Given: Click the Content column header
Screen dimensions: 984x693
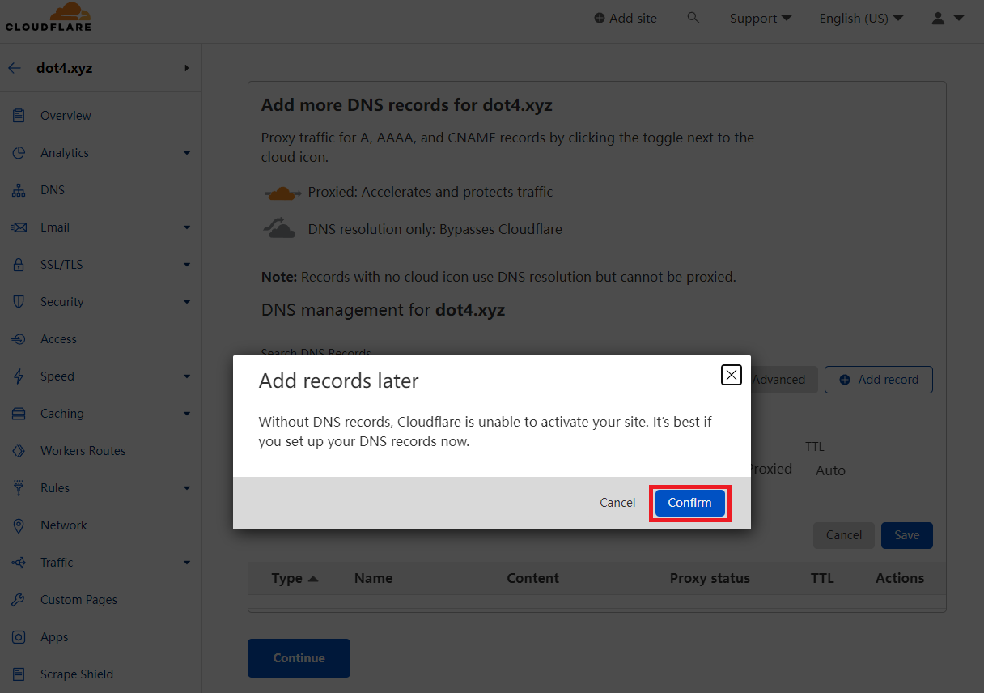Looking at the screenshot, I should pyautogui.click(x=532, y=578).
